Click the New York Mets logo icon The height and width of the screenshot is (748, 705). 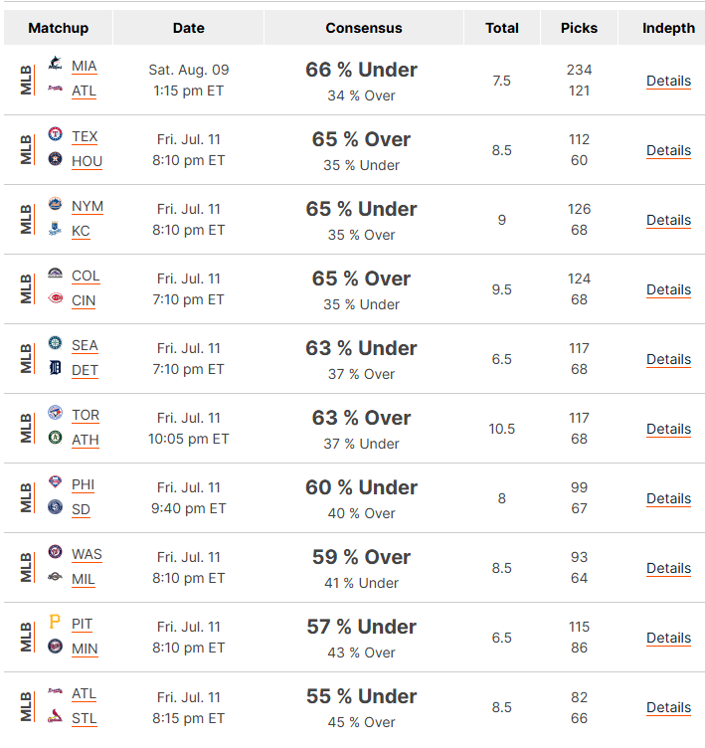tap(56, 204)
